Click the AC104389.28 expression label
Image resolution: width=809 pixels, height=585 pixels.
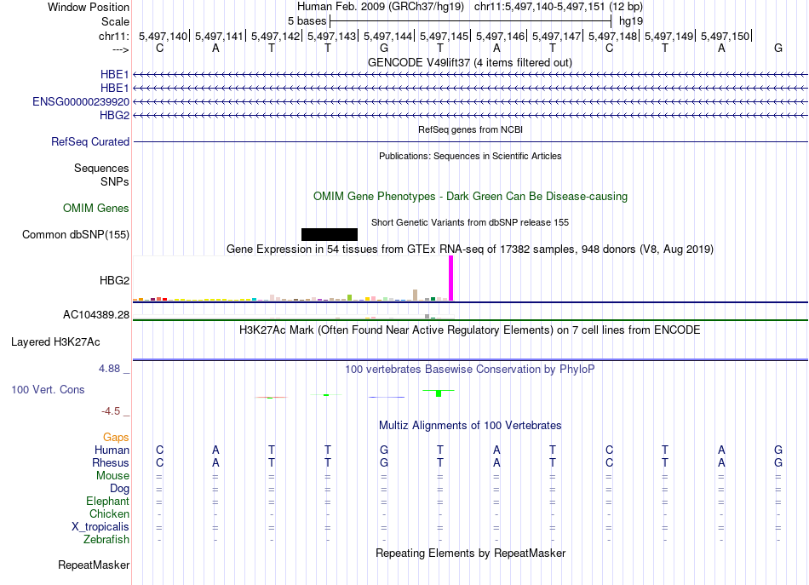pyautogui.click(x=96, y=315)
